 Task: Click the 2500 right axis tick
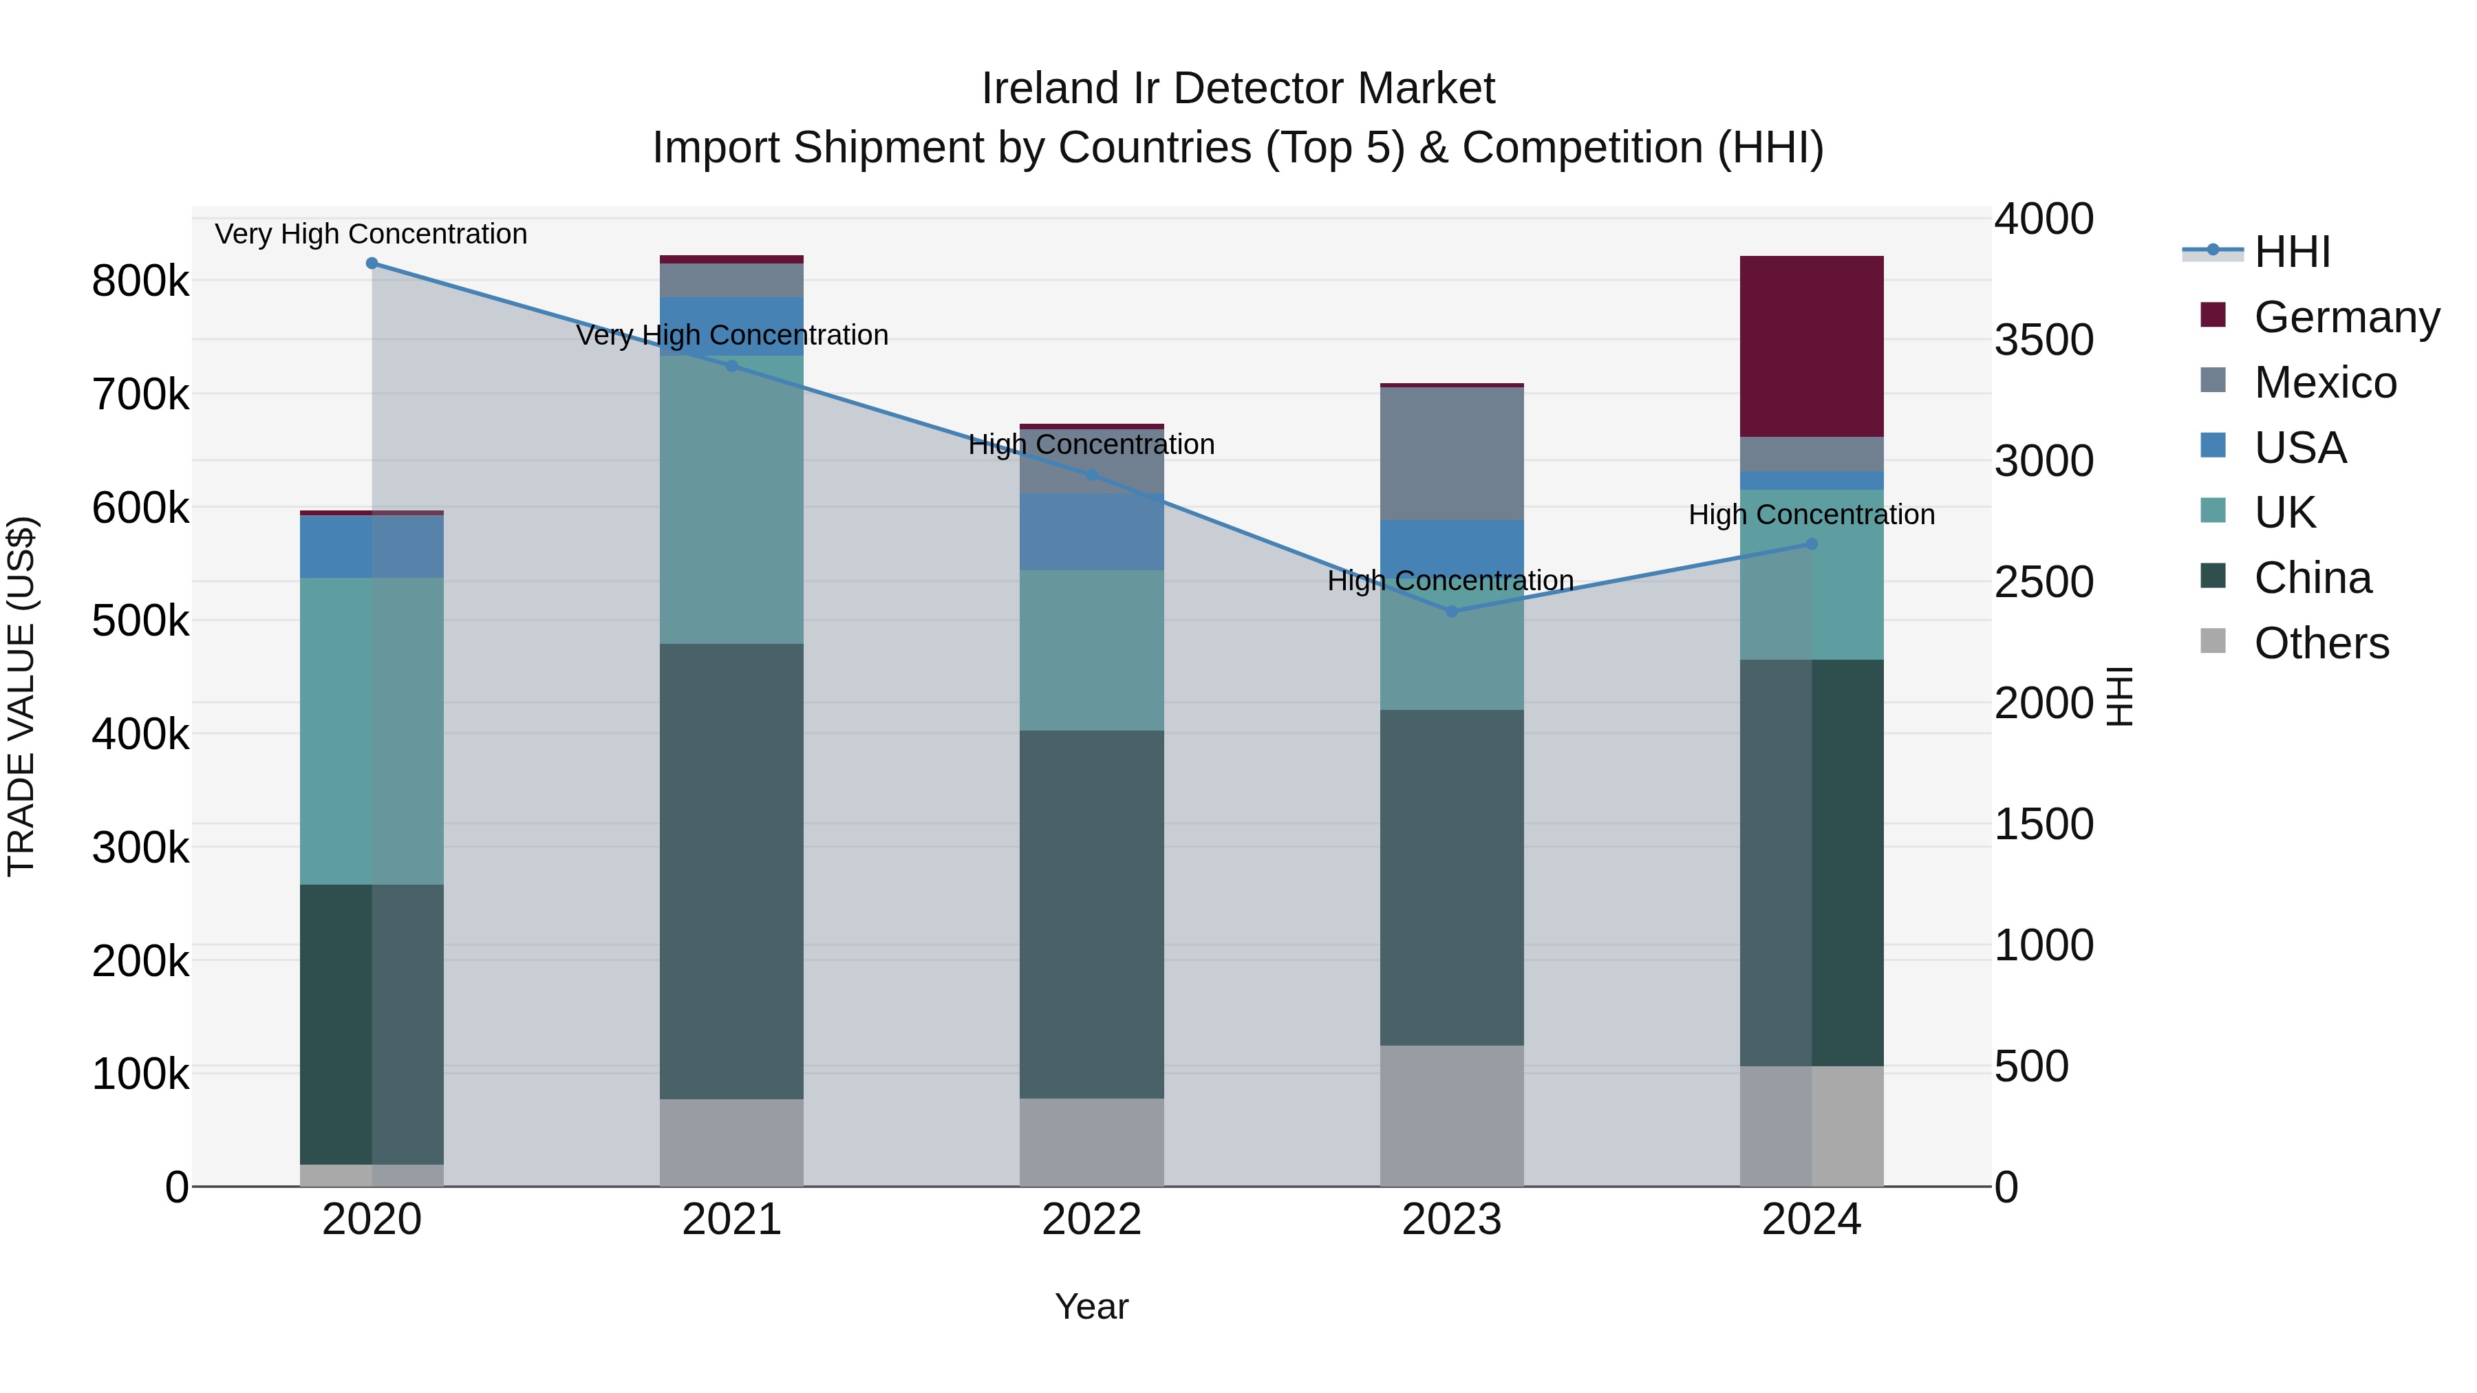click(x=2044, y=581)
